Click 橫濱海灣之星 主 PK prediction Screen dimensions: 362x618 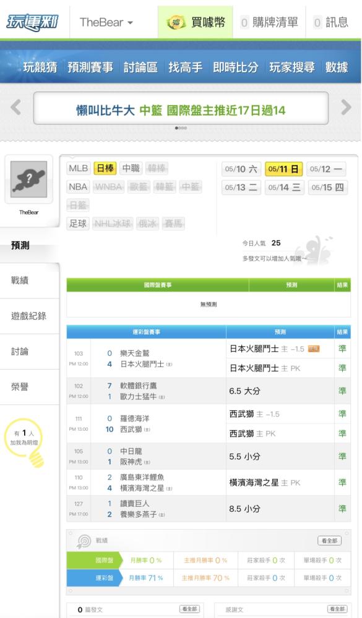click(x=265, y=483)
